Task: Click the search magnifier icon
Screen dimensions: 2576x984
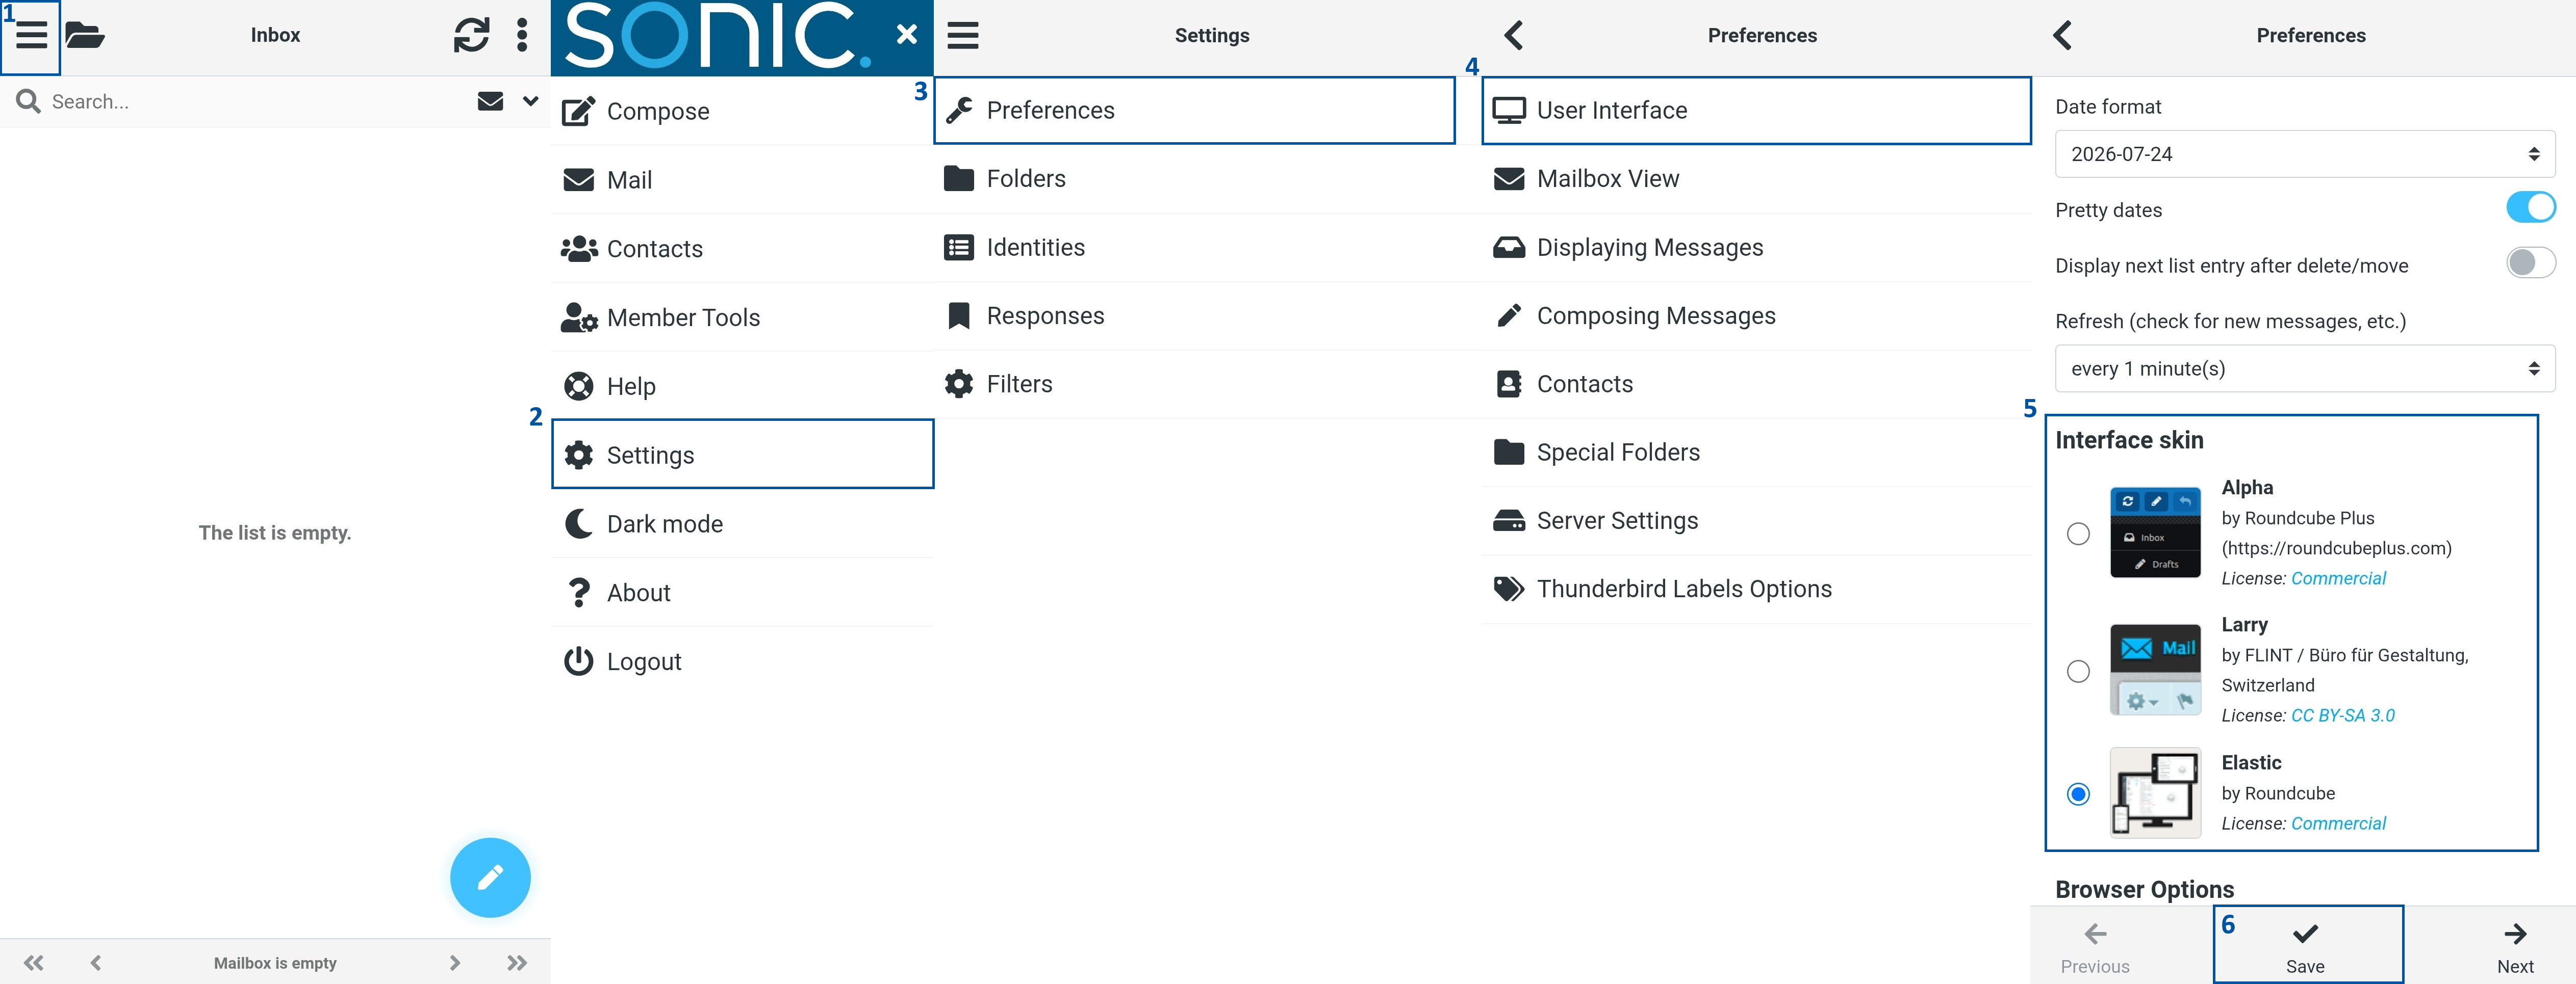Action: pos(28,101)
